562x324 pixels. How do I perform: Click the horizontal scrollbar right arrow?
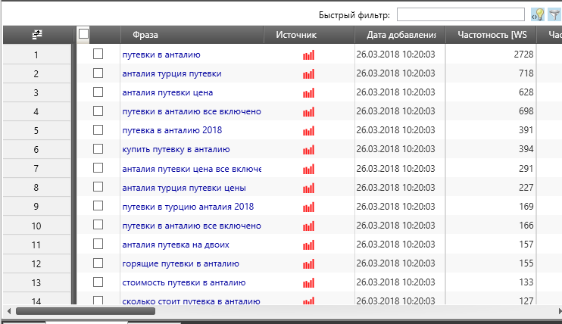(557, 310)
